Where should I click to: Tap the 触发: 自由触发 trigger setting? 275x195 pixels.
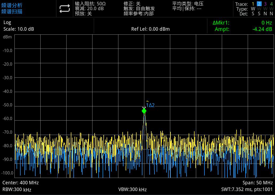(x=139, y=9)
